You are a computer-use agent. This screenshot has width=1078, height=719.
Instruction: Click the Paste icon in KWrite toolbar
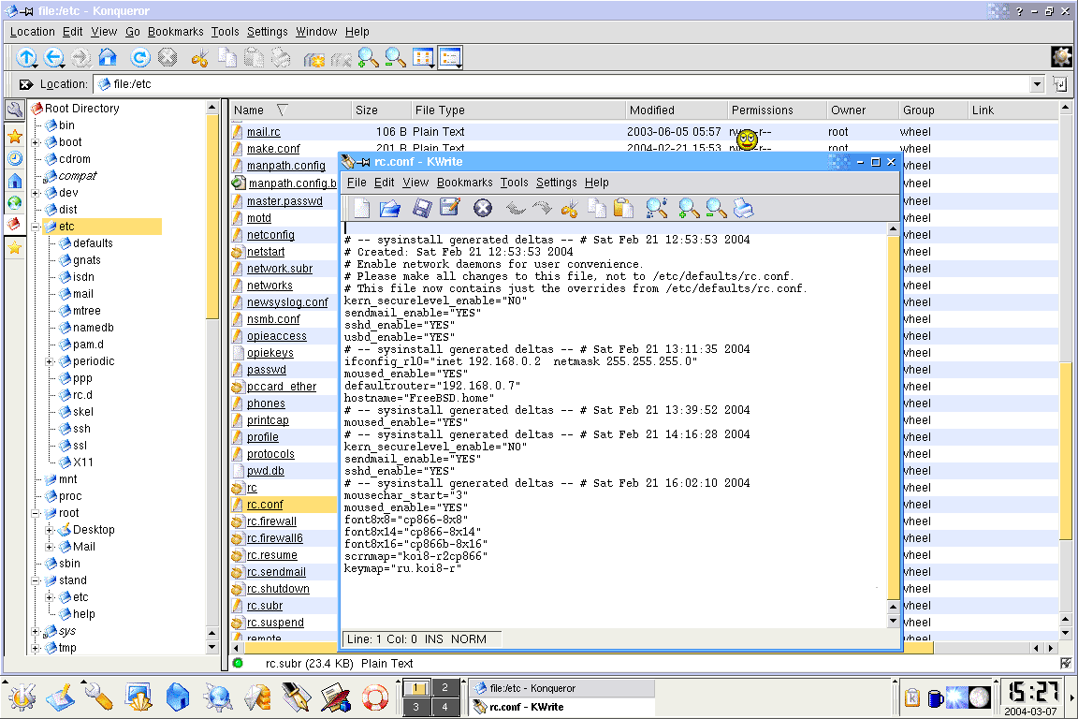click(x=624, y=208)
